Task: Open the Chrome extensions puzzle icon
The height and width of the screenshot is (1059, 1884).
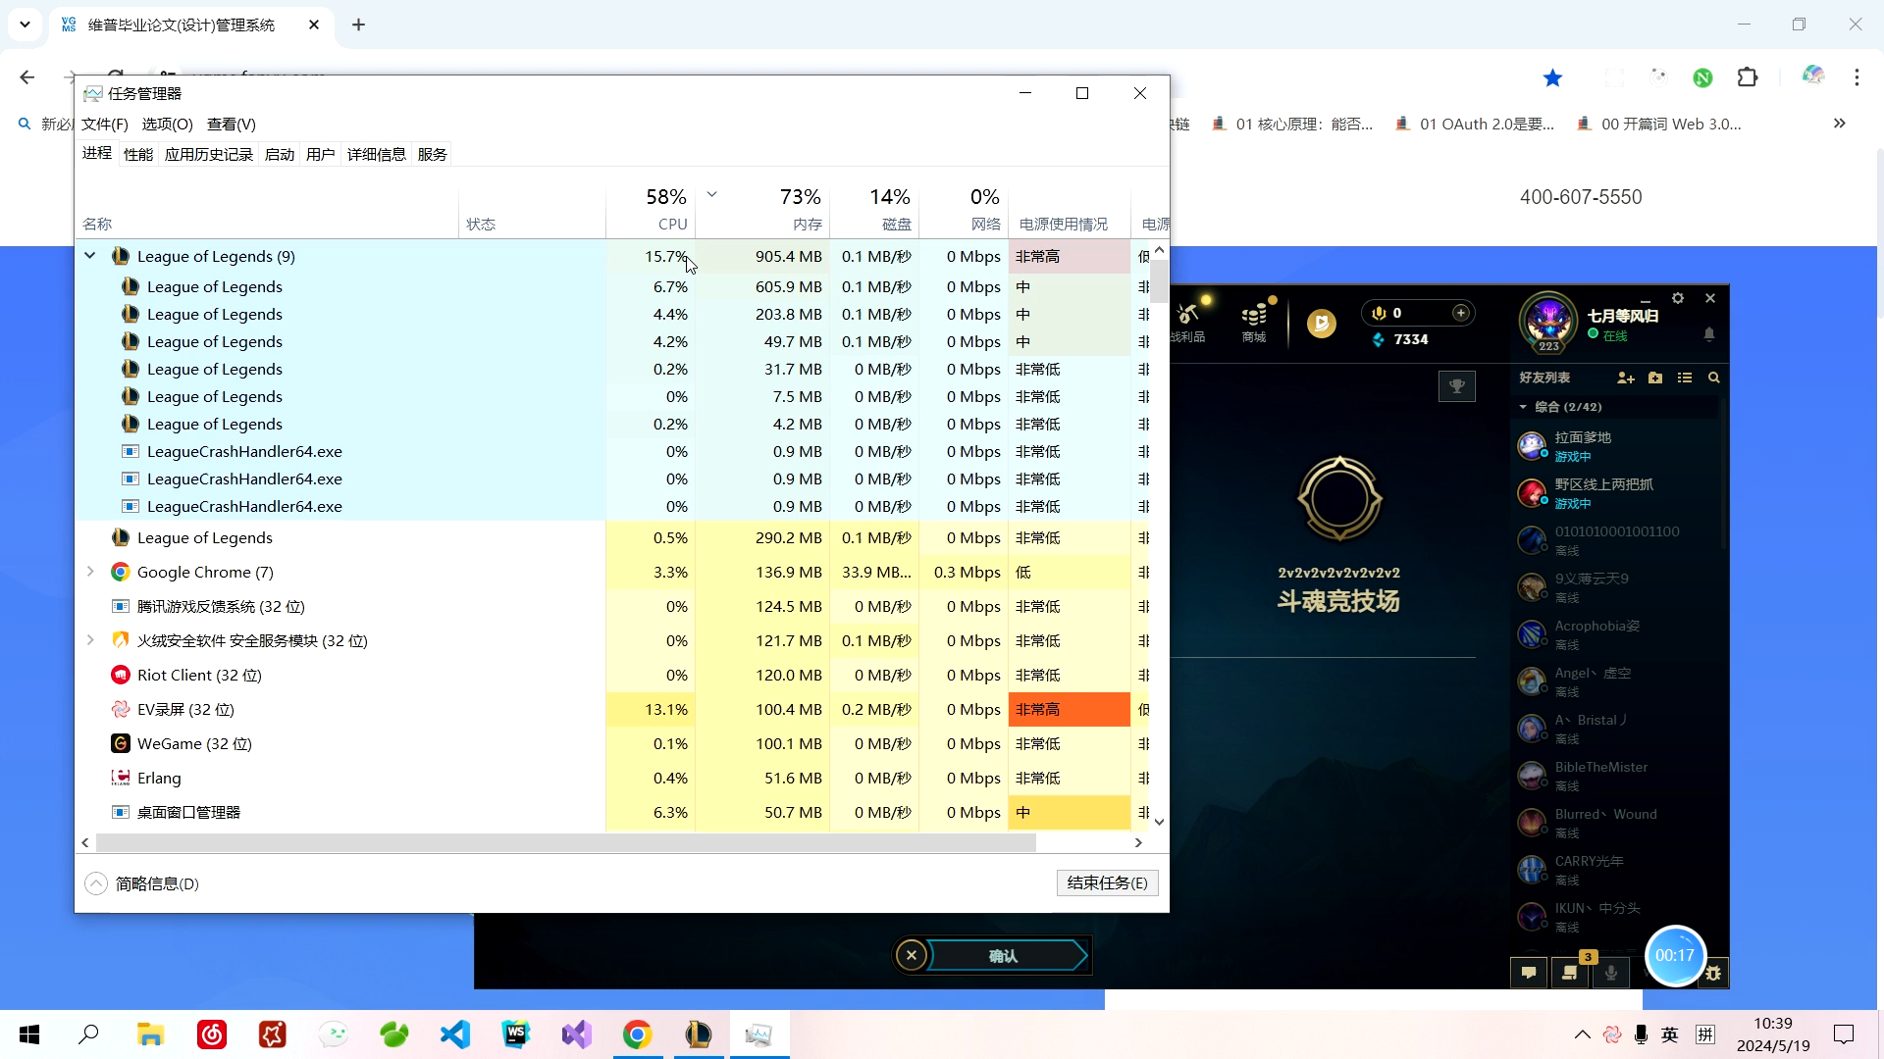Action: click(x=1748, y=77)
